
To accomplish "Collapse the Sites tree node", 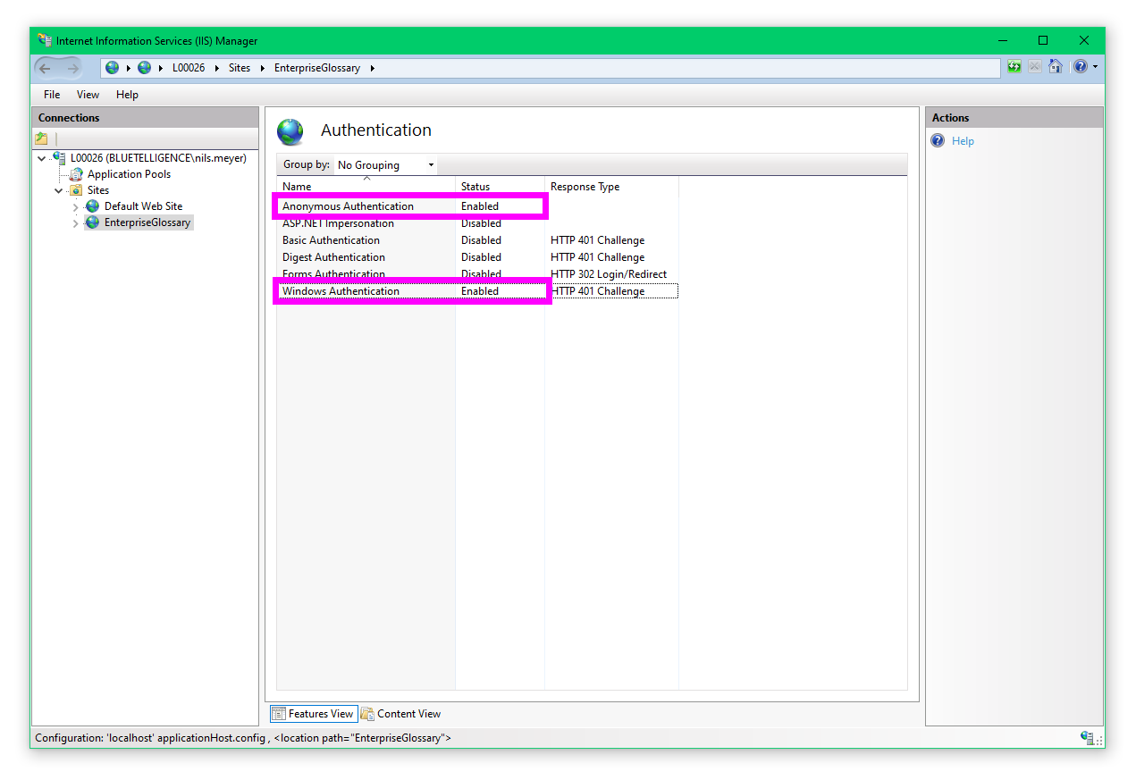I will (x=59, y=190).
